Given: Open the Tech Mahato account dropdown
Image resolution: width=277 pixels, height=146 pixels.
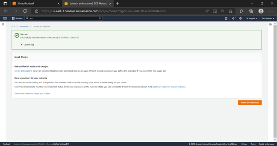Looking at the screenshot, I should point(268,18).
